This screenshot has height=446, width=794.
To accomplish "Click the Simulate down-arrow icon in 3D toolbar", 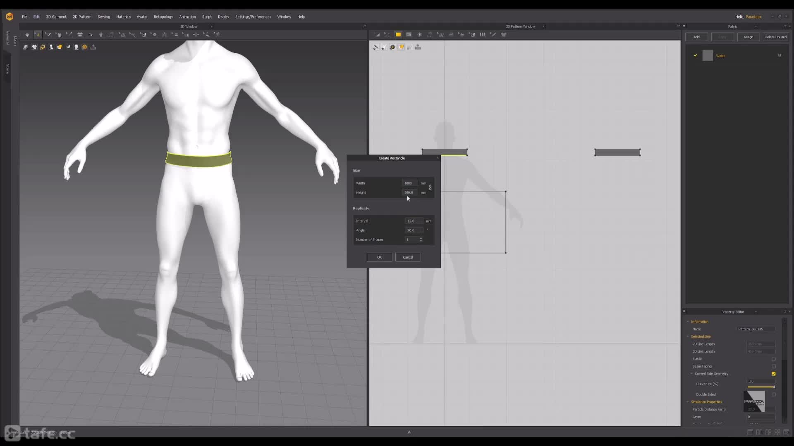I will (x=27, y=35).
